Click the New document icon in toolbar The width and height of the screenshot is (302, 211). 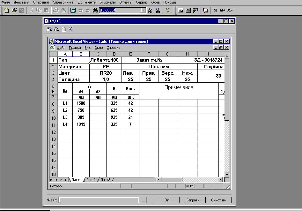[6, 10]
